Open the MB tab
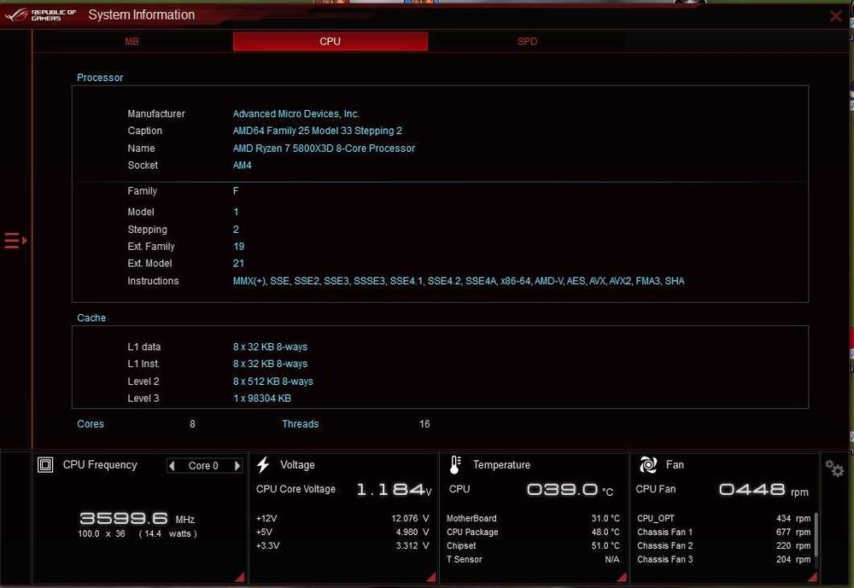Screen dimensions: 854x588 click(132, 41)
